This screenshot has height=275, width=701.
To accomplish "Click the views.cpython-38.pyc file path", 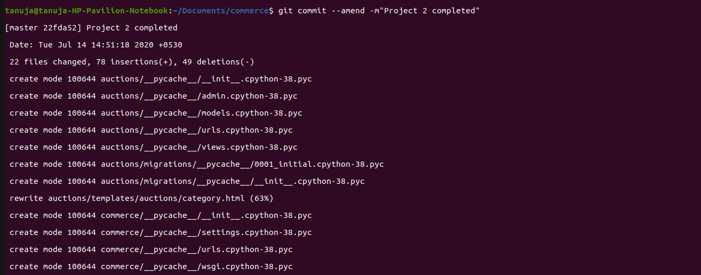I will point(199,147).
